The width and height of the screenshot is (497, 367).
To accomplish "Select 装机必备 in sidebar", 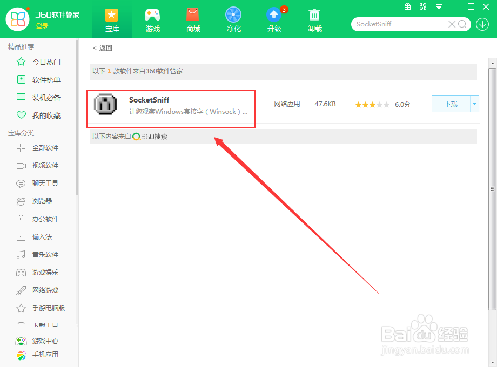I will [x=46, y=98].
